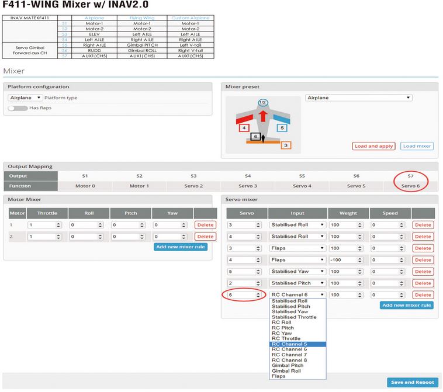Click the -100 weight field
The height and width of the screenshot is (392, 443).
tap(346, 260)
